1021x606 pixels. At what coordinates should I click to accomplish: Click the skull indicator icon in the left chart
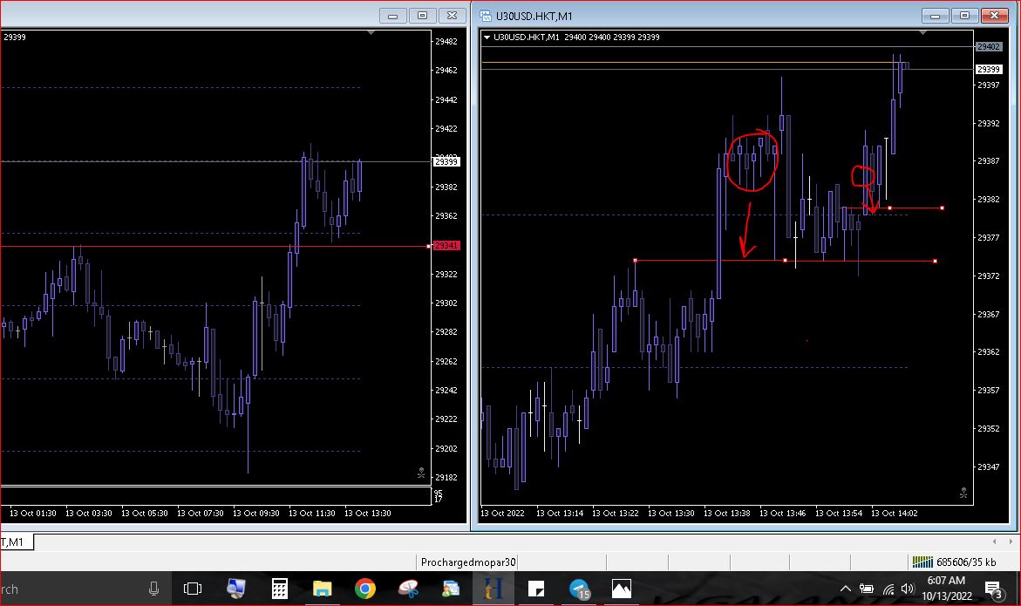point(421,473)
